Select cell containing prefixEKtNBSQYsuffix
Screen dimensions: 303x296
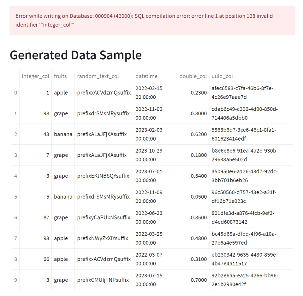(x=103, y=176)
